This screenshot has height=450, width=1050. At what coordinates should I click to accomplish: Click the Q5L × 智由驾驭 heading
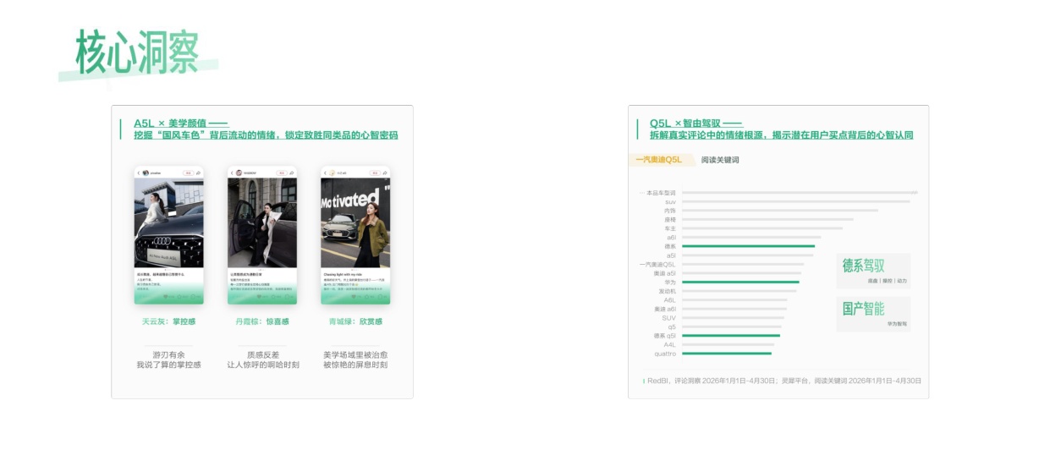(x=695, y=123)
